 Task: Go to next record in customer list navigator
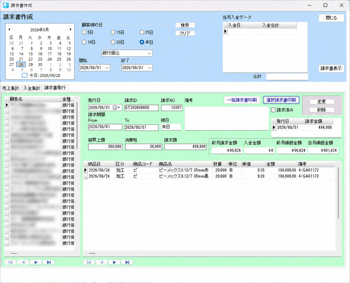point(36,262)
